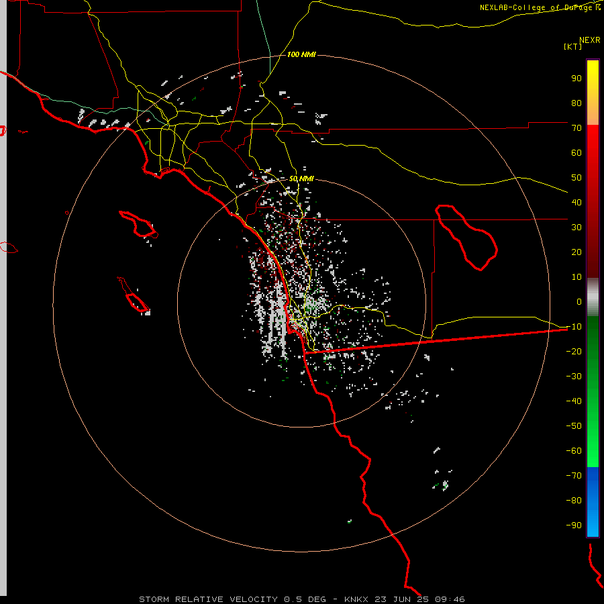Click the 60 knot scale label
The height and width of the screenshot is (604, 604).
[576, 152]
